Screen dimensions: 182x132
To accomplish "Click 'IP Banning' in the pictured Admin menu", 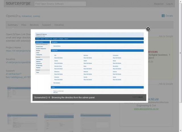I will 39,66.
